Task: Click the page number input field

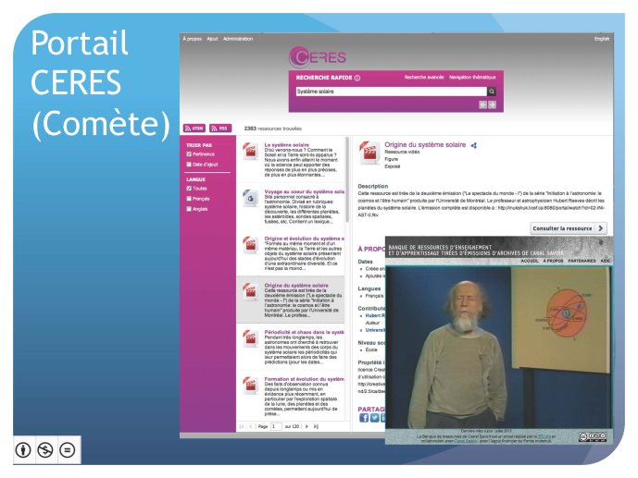Action: [x=276, y=426]
